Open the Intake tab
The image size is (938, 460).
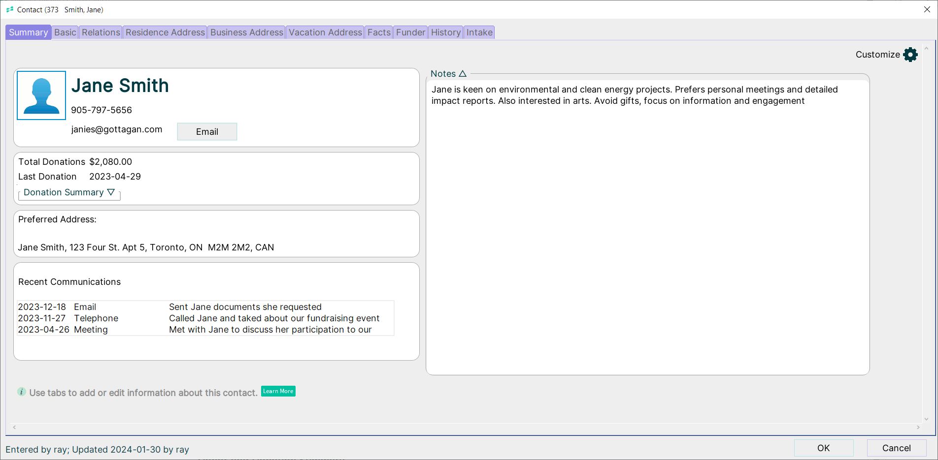tap(479, 32)
